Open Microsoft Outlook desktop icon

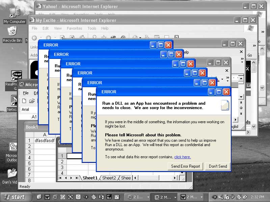13,147
